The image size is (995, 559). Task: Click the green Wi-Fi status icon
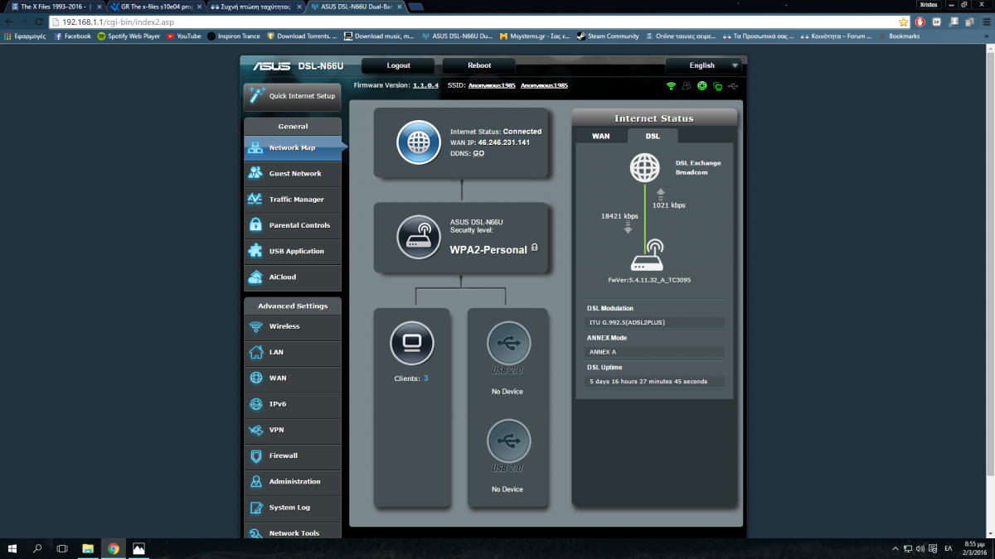tap(671, 86)
